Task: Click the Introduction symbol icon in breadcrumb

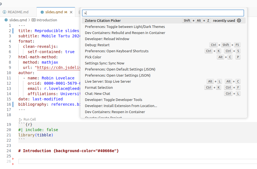Action: click(34, 20)
